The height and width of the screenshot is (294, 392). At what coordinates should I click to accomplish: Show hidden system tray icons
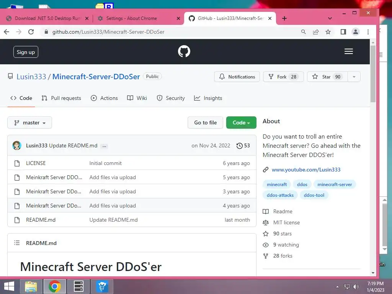337,287
